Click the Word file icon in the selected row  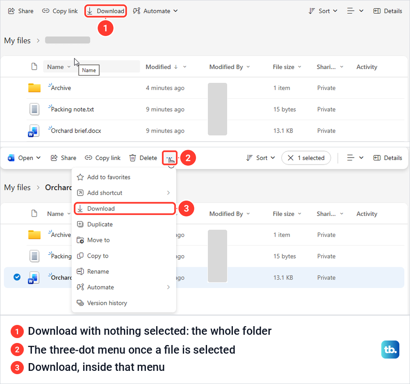tap(34, 278)
